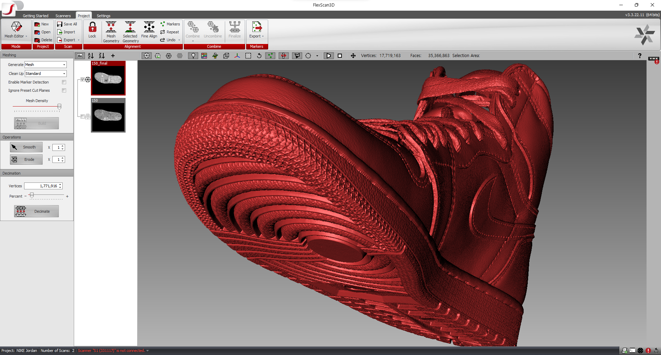Click Save All scans
This screenshot has width=661, height=355.
point(67,24)
